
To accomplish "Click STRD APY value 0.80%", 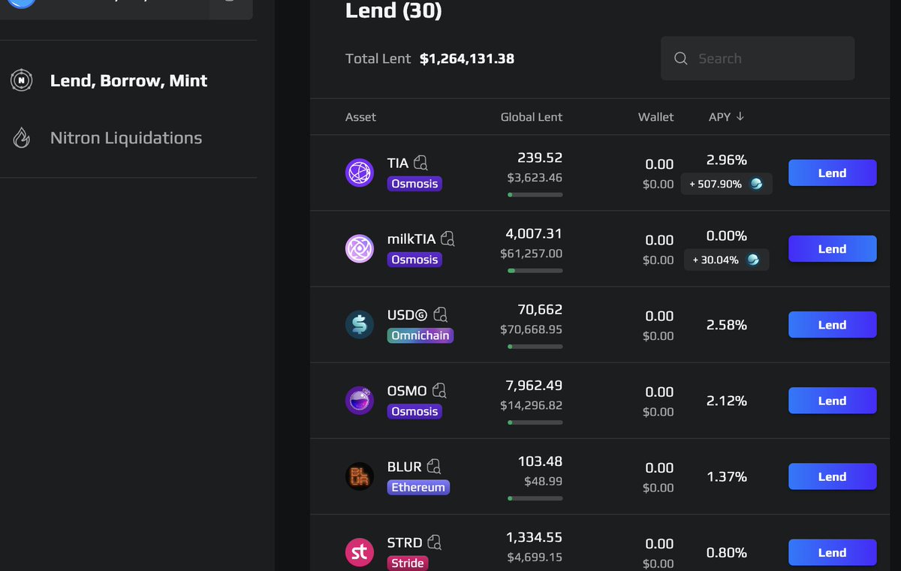I will pyautogui.click(x=727, y=552).
